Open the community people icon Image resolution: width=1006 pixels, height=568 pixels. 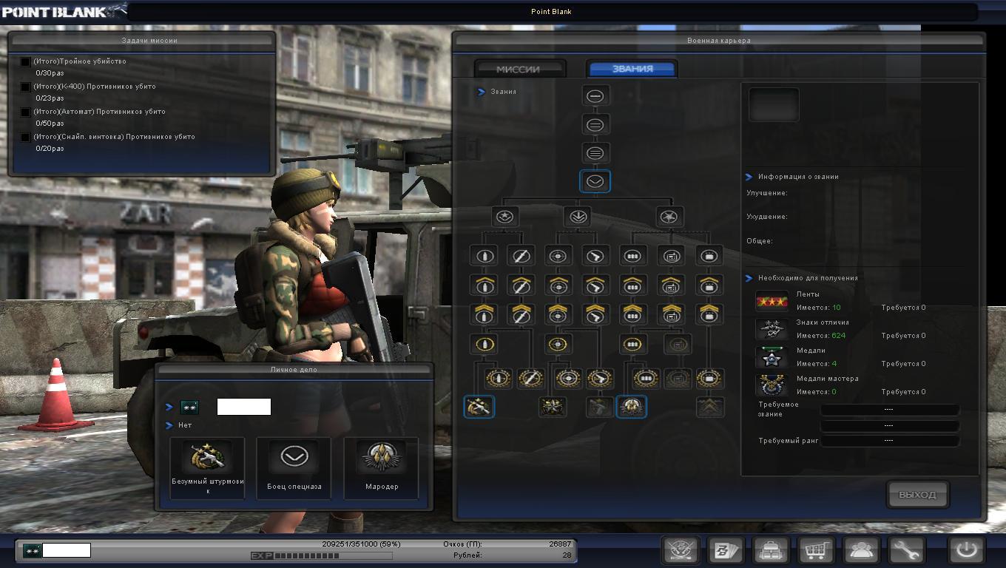862,551
